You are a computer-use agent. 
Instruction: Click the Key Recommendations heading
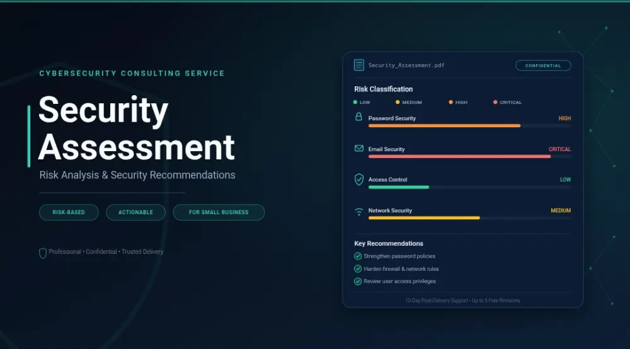click(x=389, y=243)
